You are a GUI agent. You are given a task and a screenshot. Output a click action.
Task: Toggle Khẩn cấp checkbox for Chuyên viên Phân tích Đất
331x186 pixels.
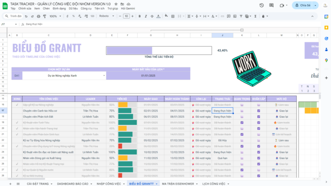tap(259, 117)
